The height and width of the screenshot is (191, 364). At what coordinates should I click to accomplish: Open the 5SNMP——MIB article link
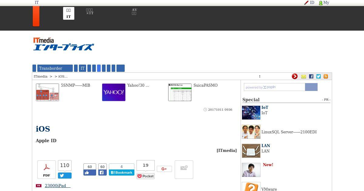76,85
